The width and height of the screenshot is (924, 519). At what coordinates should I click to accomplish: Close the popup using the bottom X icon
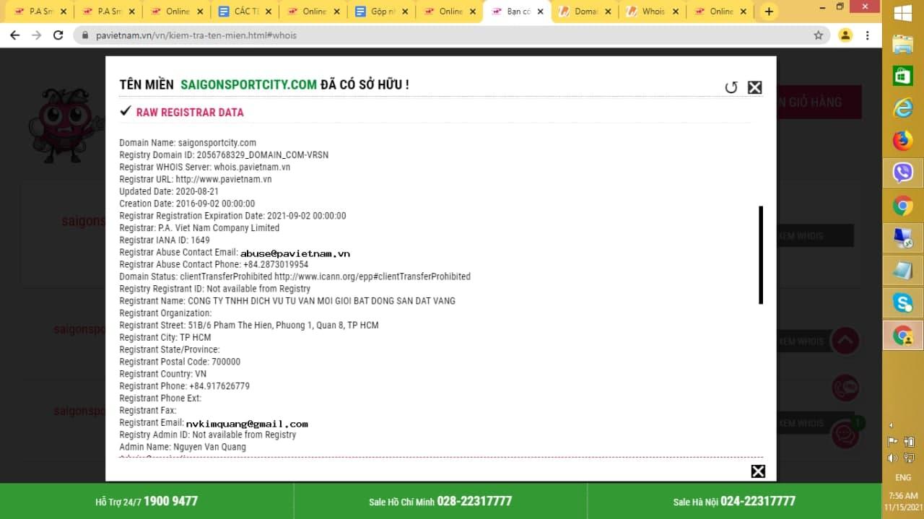pos(758,471)
